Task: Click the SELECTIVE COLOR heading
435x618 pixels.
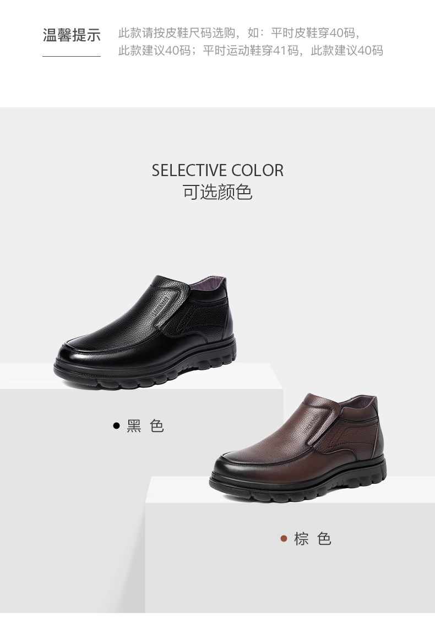Action: [218, 170]
